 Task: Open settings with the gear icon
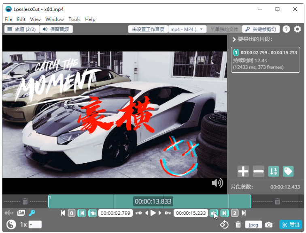pos(297,29)
